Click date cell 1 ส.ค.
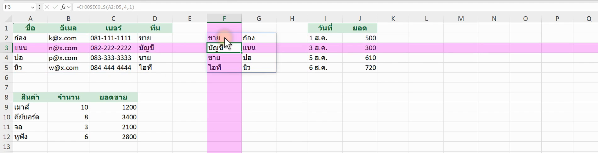 (x=325, y=38)
